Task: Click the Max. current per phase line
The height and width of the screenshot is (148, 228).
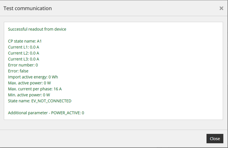Action: tap(35, 89)
